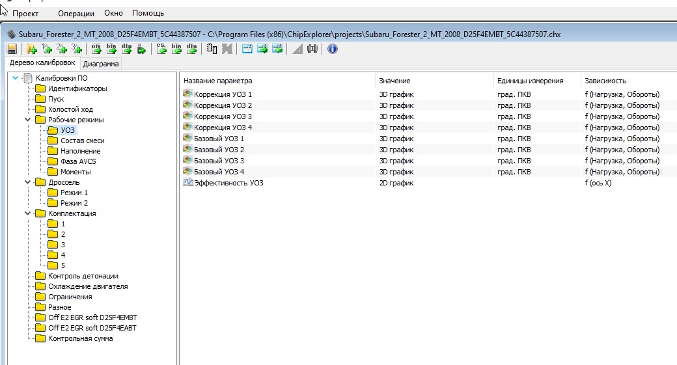
Task: Collapse the Комплектация tree branch
Action: (x=27, y=213)
